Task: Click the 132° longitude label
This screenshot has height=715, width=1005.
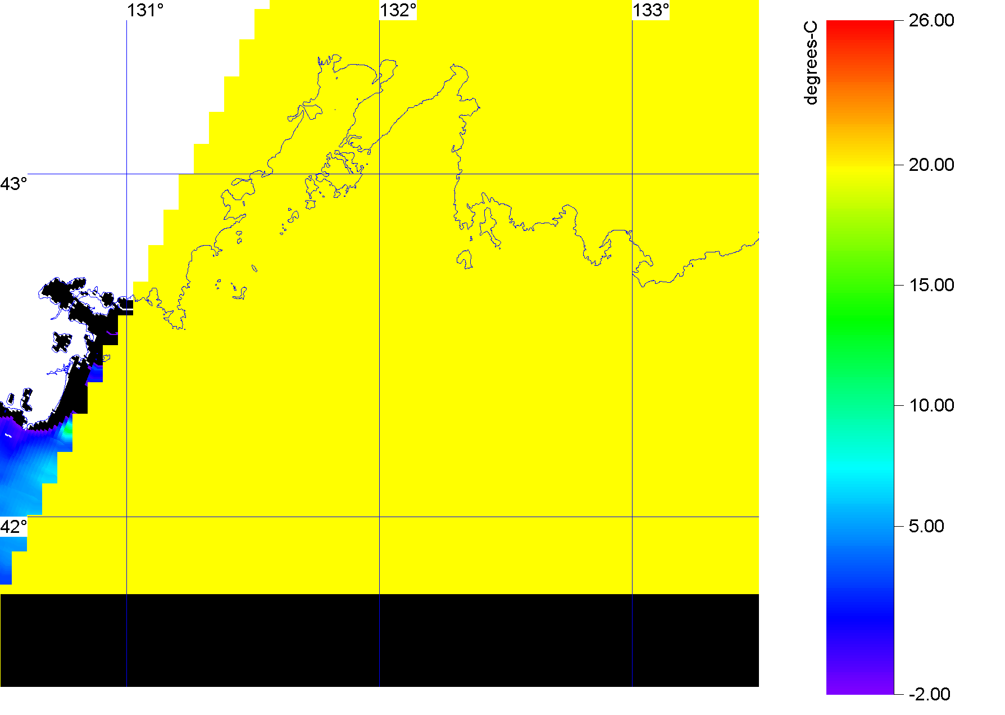Action: (x=398, y=10)
